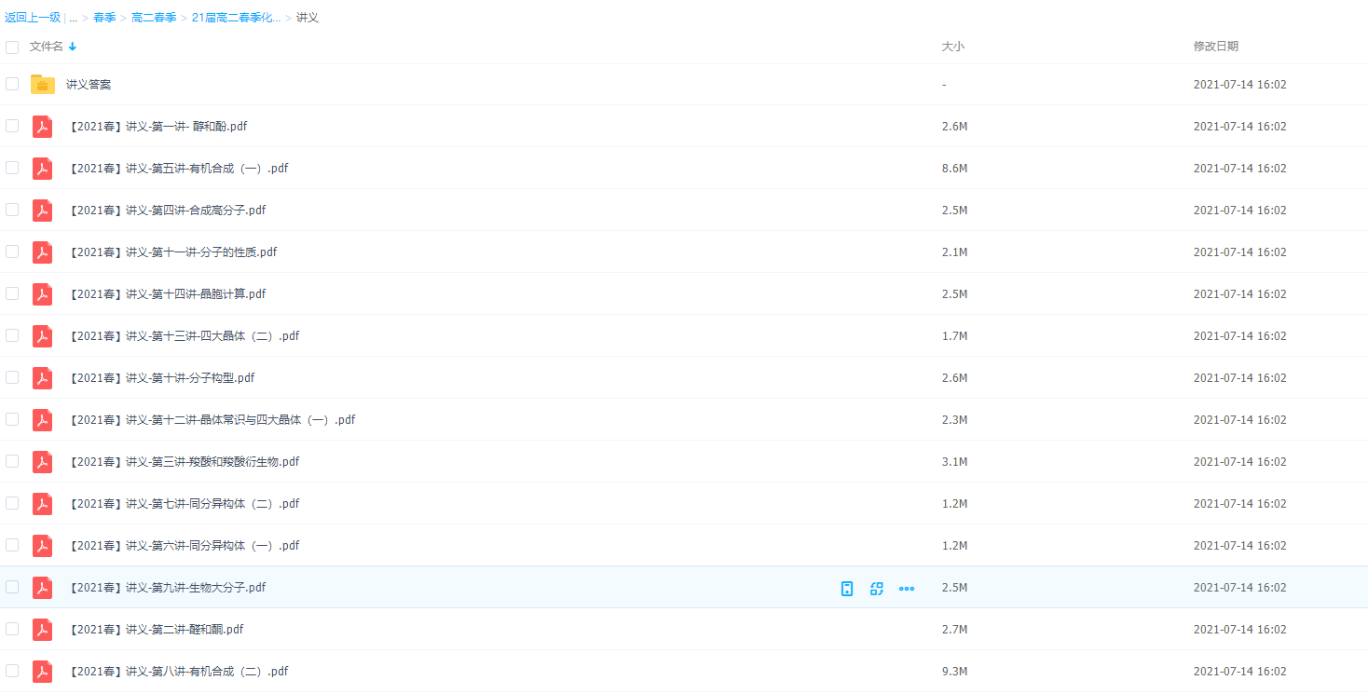
Task: Click PDF icon of 第五讲-有机合成（一）
Action: coord(43,169)
